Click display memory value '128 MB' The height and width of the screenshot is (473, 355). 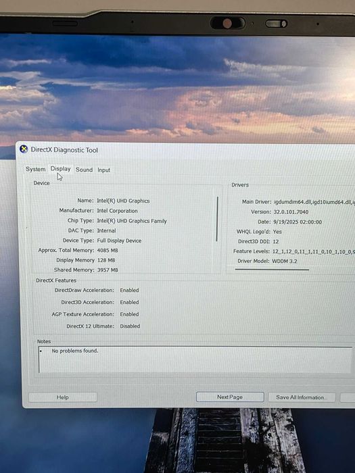point(106,260)
